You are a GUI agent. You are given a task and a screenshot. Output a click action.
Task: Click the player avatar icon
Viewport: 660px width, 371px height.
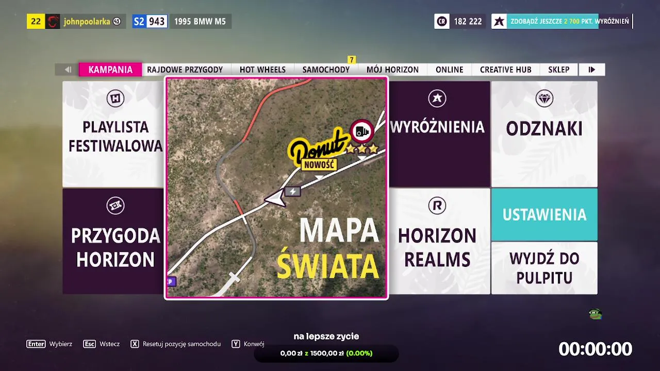point(53,21)
